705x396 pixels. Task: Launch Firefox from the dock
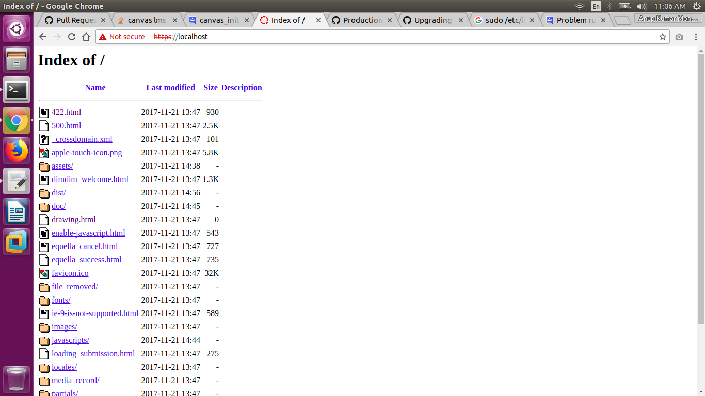(17, 151)
